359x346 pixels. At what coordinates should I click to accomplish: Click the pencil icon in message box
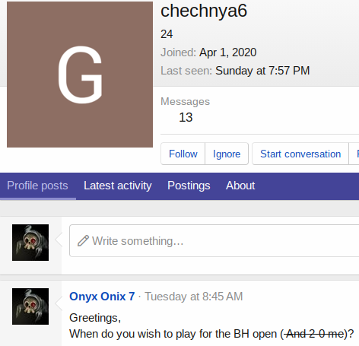point(83,241)
